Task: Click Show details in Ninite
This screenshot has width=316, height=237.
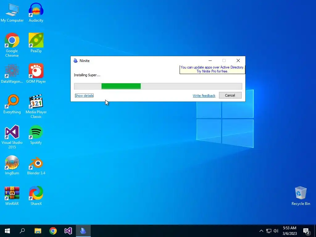Action: (x=84, y=96)
